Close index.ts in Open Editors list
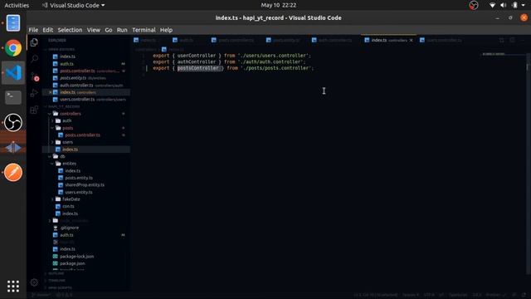This screenshot has width=531, height=299. [50, 92]
